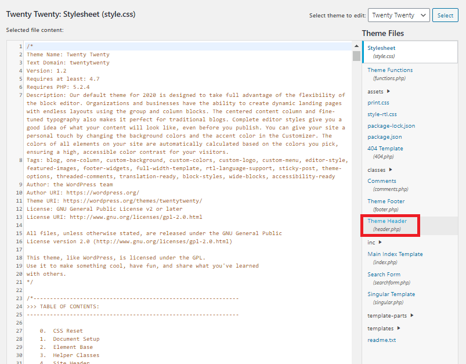This screenshot has width=466, height=364.
Task: Open package-lock.json file
Action: tap(391, 126)
